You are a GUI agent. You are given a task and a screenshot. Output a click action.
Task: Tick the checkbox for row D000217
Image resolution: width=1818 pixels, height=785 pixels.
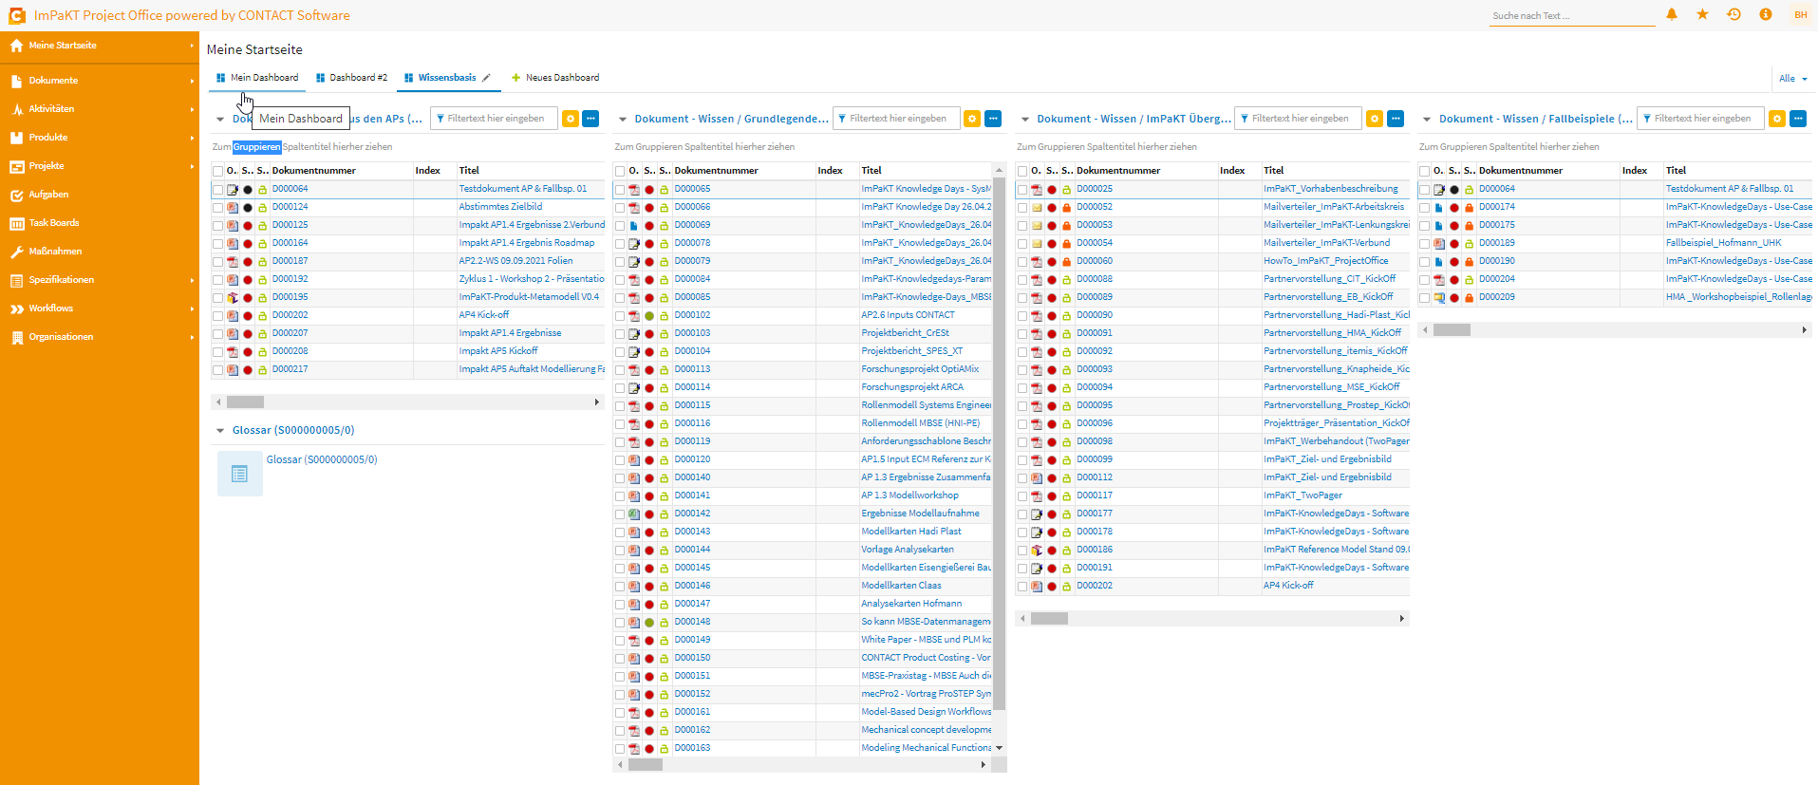coord(217,370)
